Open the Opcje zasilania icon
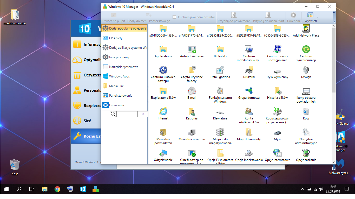The image size is (355, 199). coord(306,153)
